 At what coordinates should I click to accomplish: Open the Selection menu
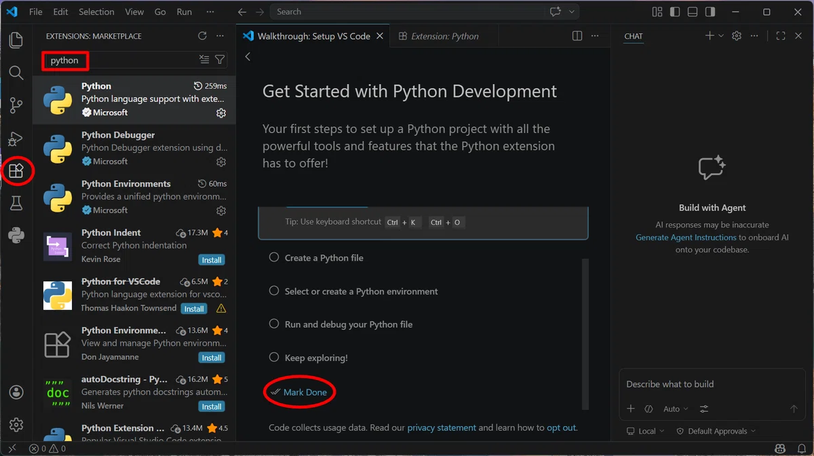96,12
